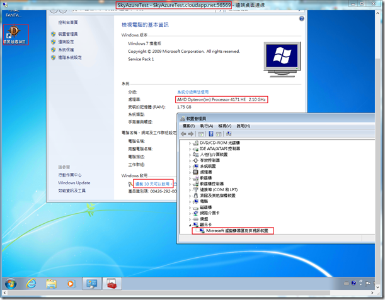Viewport: 385px width, 300px height.
Task: Click the Remote Desktop title bar icon
Action: tap(5, 4)
